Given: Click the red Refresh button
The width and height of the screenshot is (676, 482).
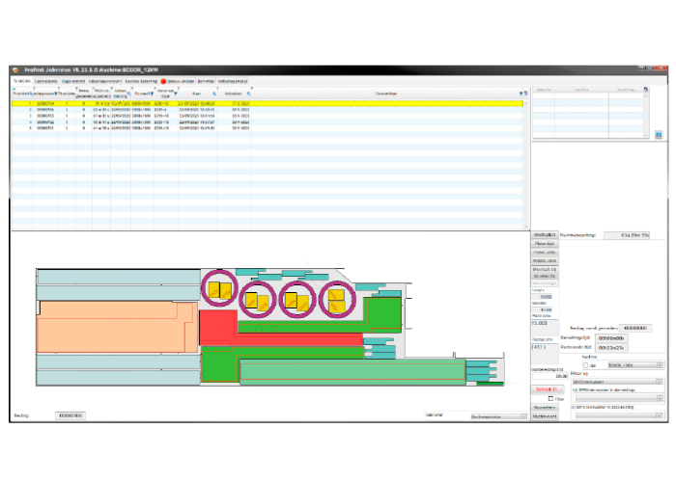Looking at the screenshot, I should point(546,388).
